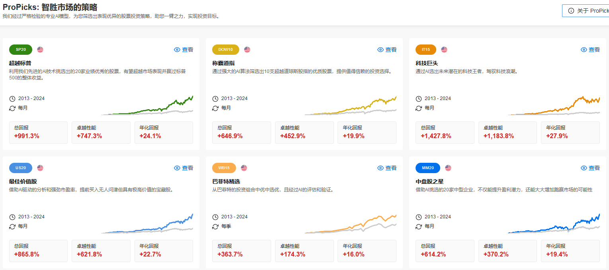Viewport: 609px width, 270px height.
Task: Open 查看 for the 最佳价值股 strategy
Action: tap(183, 168)
